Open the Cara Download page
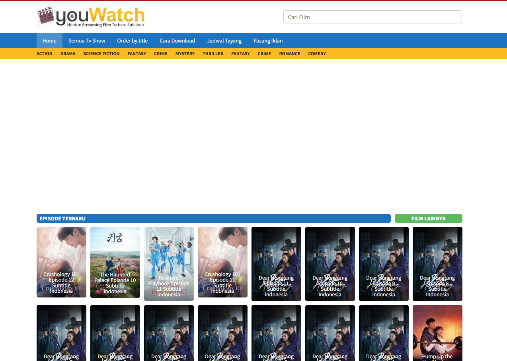 tap(177, 41)
